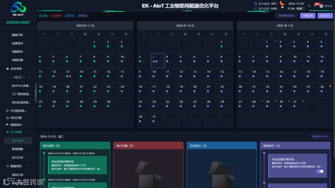Screen dimensions: 335x188
Task: Select January 26 in the 2025年1月 calendar
Action: 326,90
